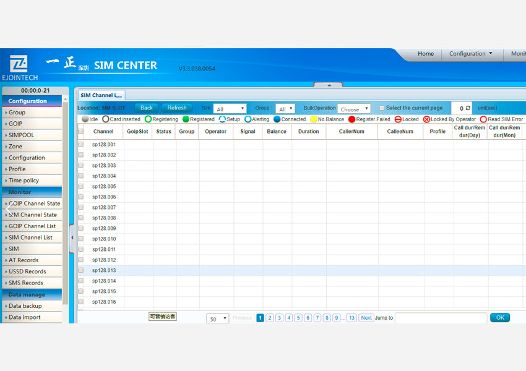Expand the Configuration top menu
This screenshot has width=526, height=371.
[471, 54]
